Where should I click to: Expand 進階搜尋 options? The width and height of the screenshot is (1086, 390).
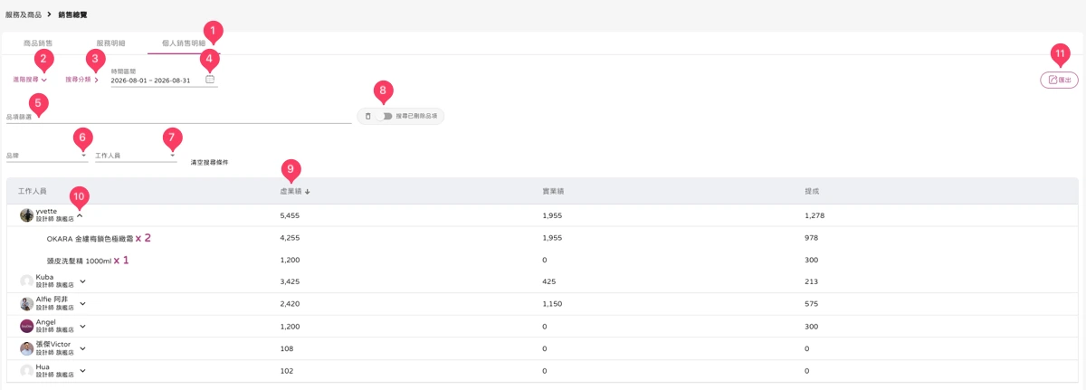30,80
